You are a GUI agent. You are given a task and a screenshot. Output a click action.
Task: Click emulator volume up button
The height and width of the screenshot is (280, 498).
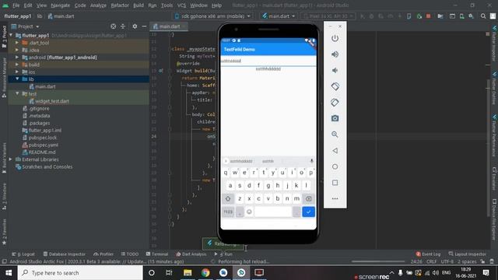click(x=335, y=54)
